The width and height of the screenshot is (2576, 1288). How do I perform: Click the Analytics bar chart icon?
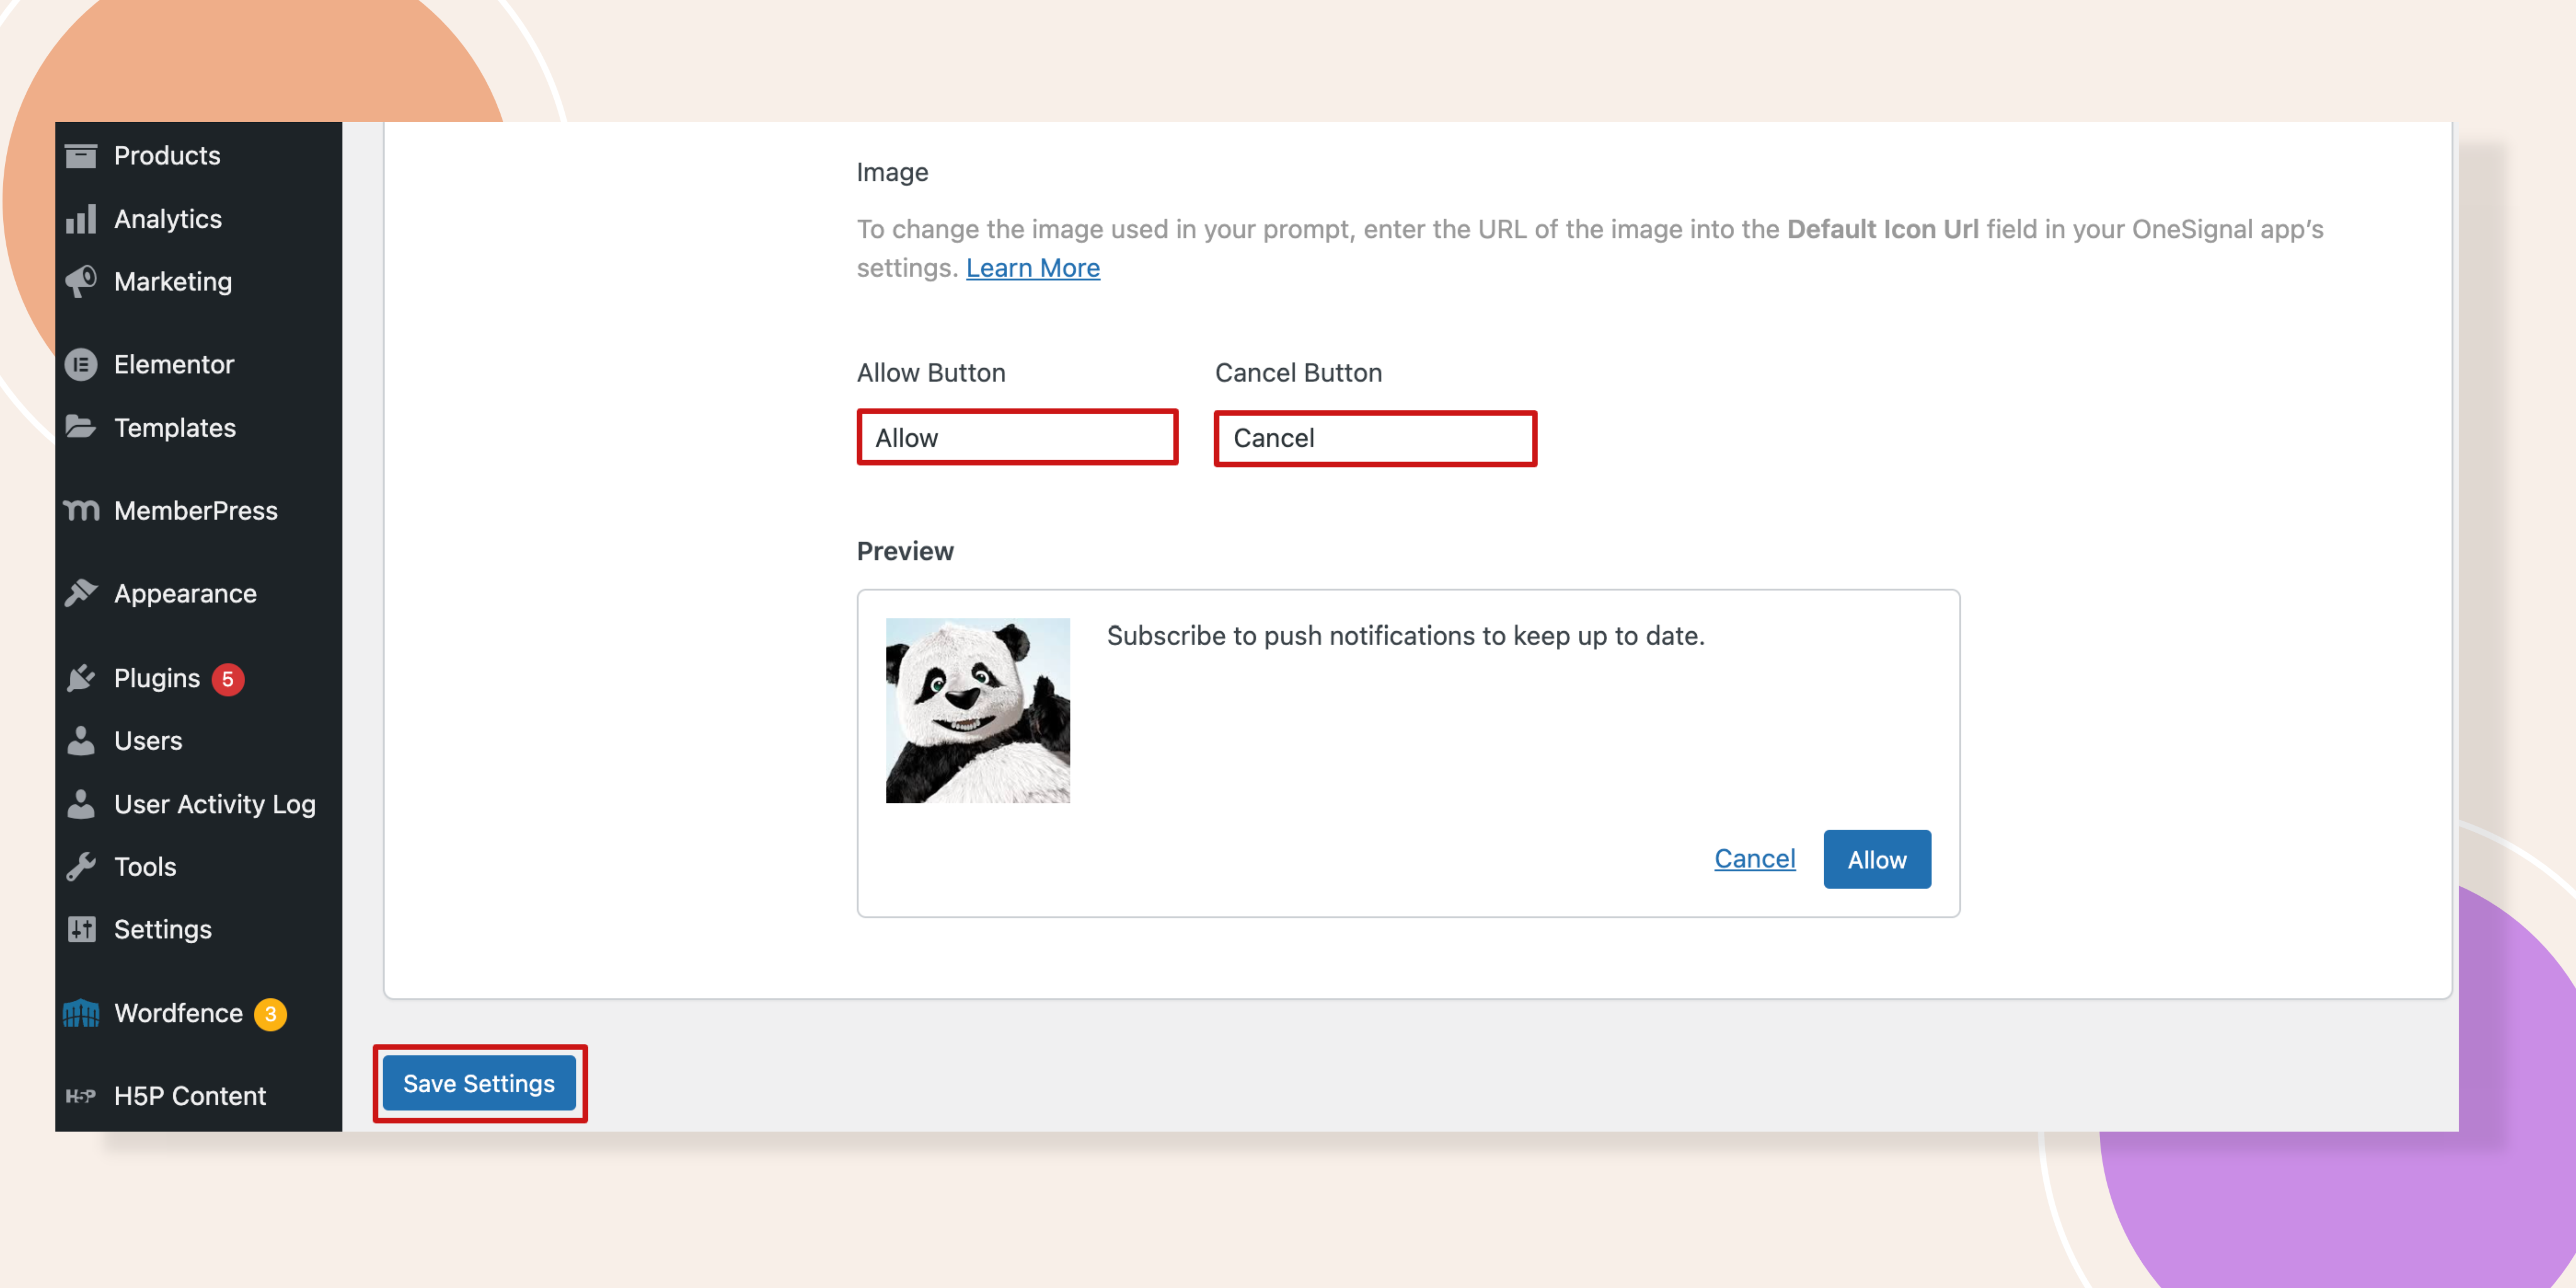click(81, 219)
